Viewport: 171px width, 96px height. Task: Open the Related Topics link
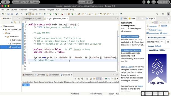156,30
